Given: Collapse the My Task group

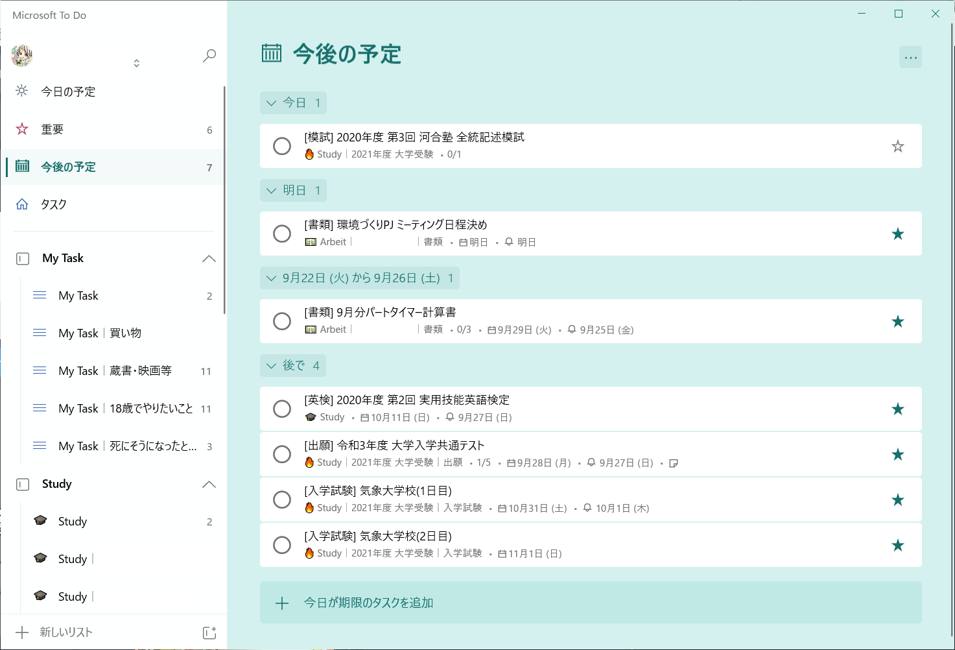Looking at the screenshot, I should click(x=209, y=259).
